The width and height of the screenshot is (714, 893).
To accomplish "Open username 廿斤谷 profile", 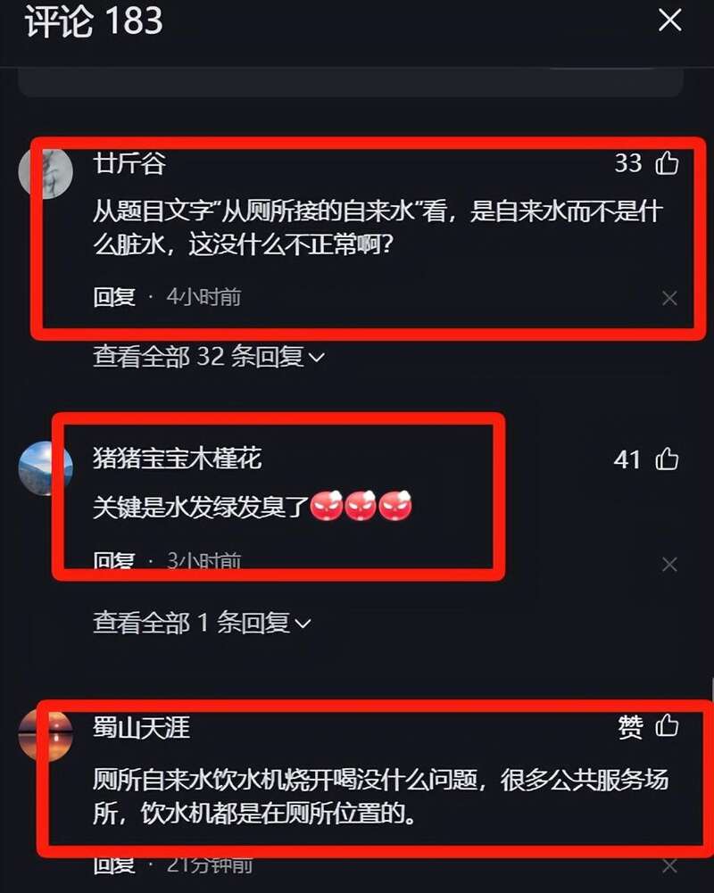I will (x=129, y=163).
